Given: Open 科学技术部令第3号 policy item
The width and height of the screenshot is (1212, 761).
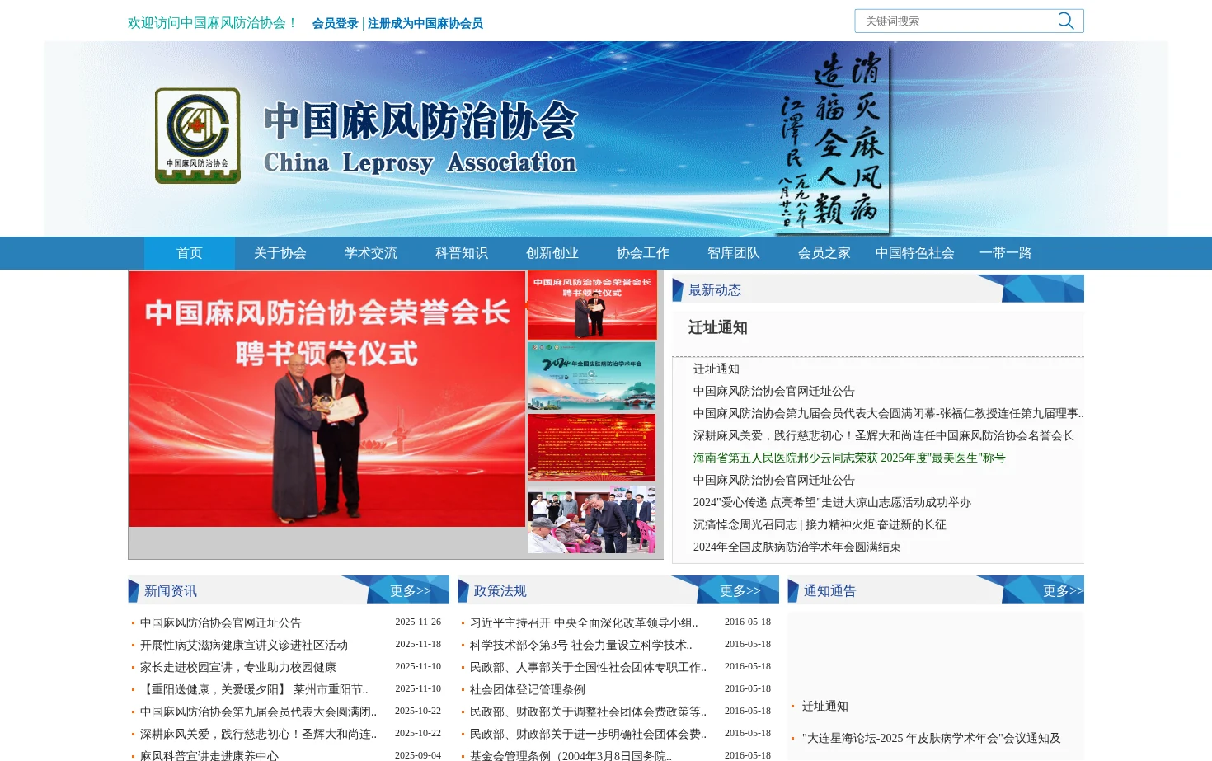Looking at the screenshot, I should click(581, 645).
